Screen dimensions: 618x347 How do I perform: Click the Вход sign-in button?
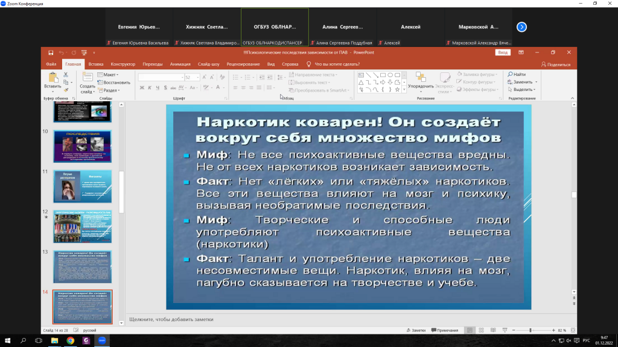(x=503, y=52)
